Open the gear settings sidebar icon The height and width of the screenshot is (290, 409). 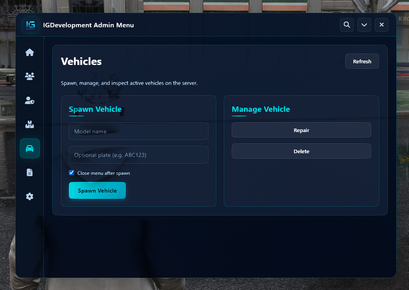tap(30, 196)
